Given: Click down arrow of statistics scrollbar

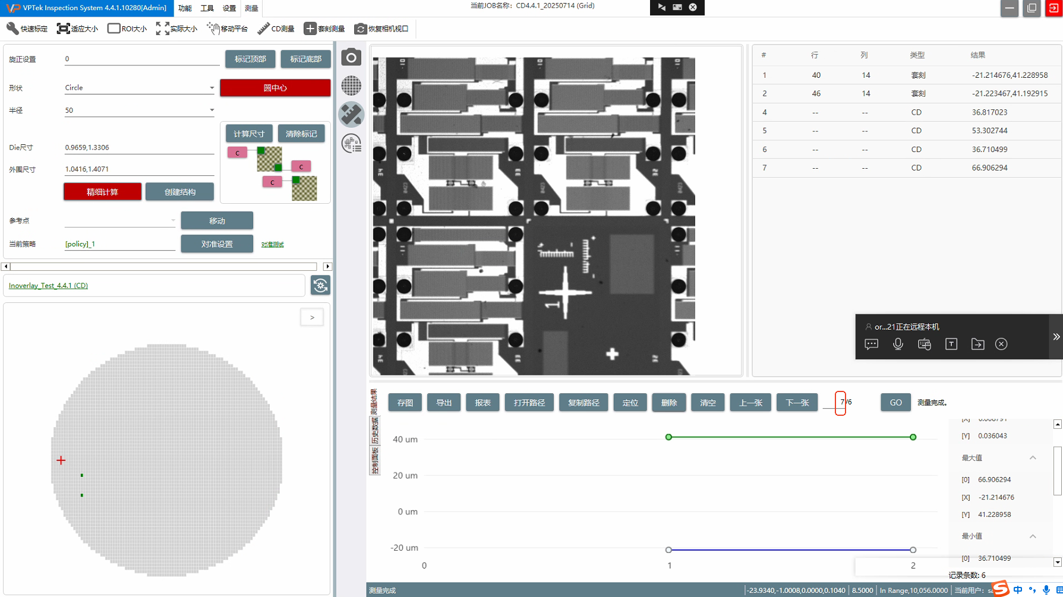Looking at the screenshot, I should [1058, 562].
